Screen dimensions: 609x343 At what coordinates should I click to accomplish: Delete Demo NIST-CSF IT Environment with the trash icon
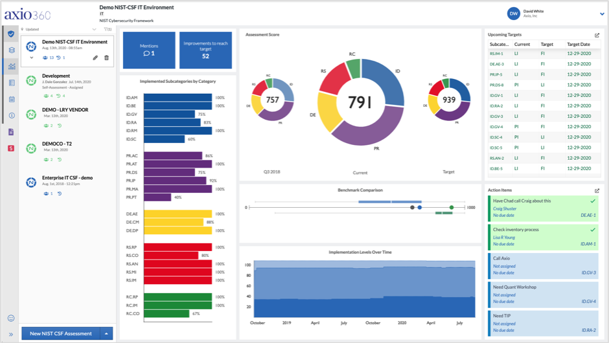point(106,58)
